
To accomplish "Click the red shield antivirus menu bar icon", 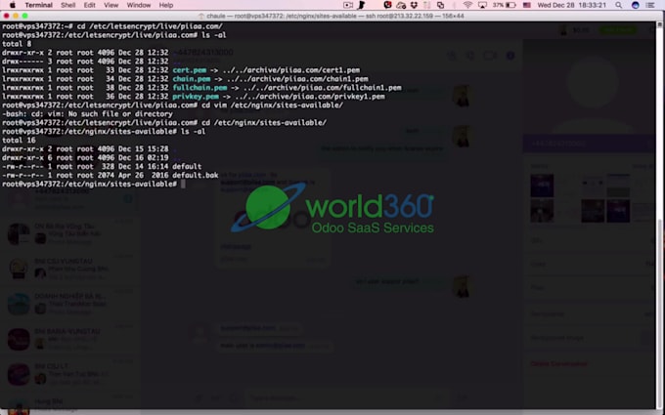I will click(x=387, y=5).
